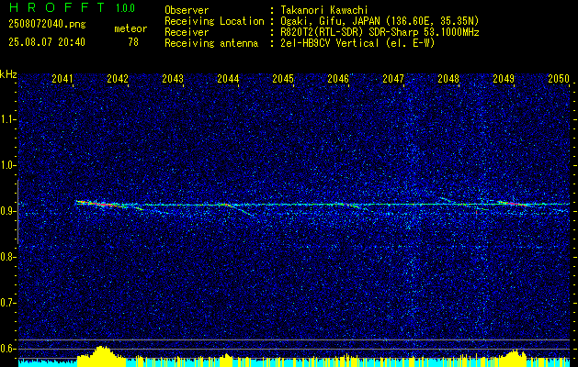Click frequency label 0.8
578x367 pixels.
click(8, 257)
